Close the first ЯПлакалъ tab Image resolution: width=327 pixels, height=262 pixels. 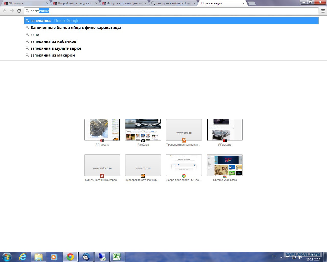click(47, 3)
